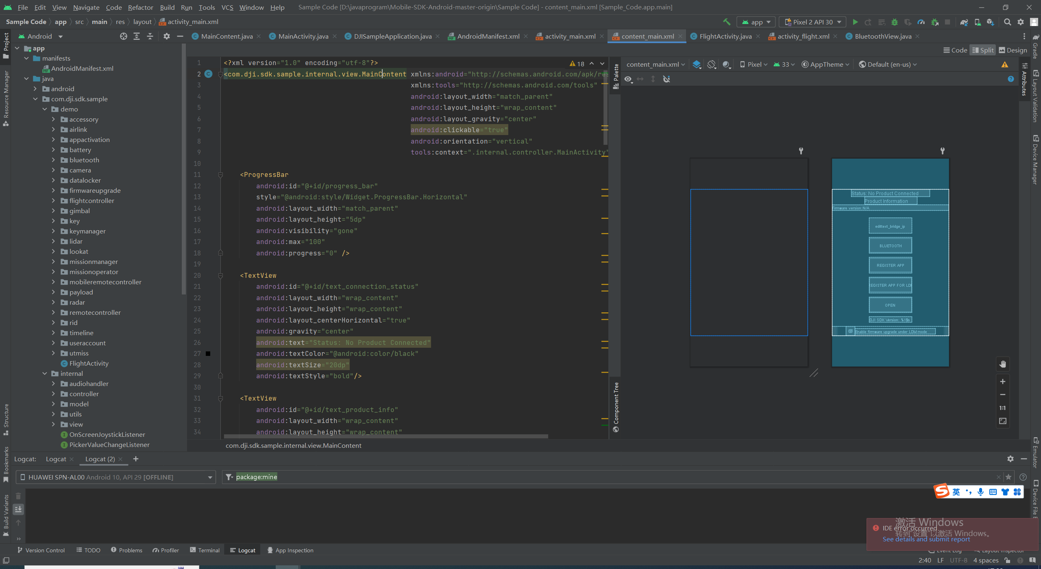Image resolution: width=1041 pixels, height=569 pixels.
Task: Open the Search Everywhere magnifier icon
Action: (1007, 22)
